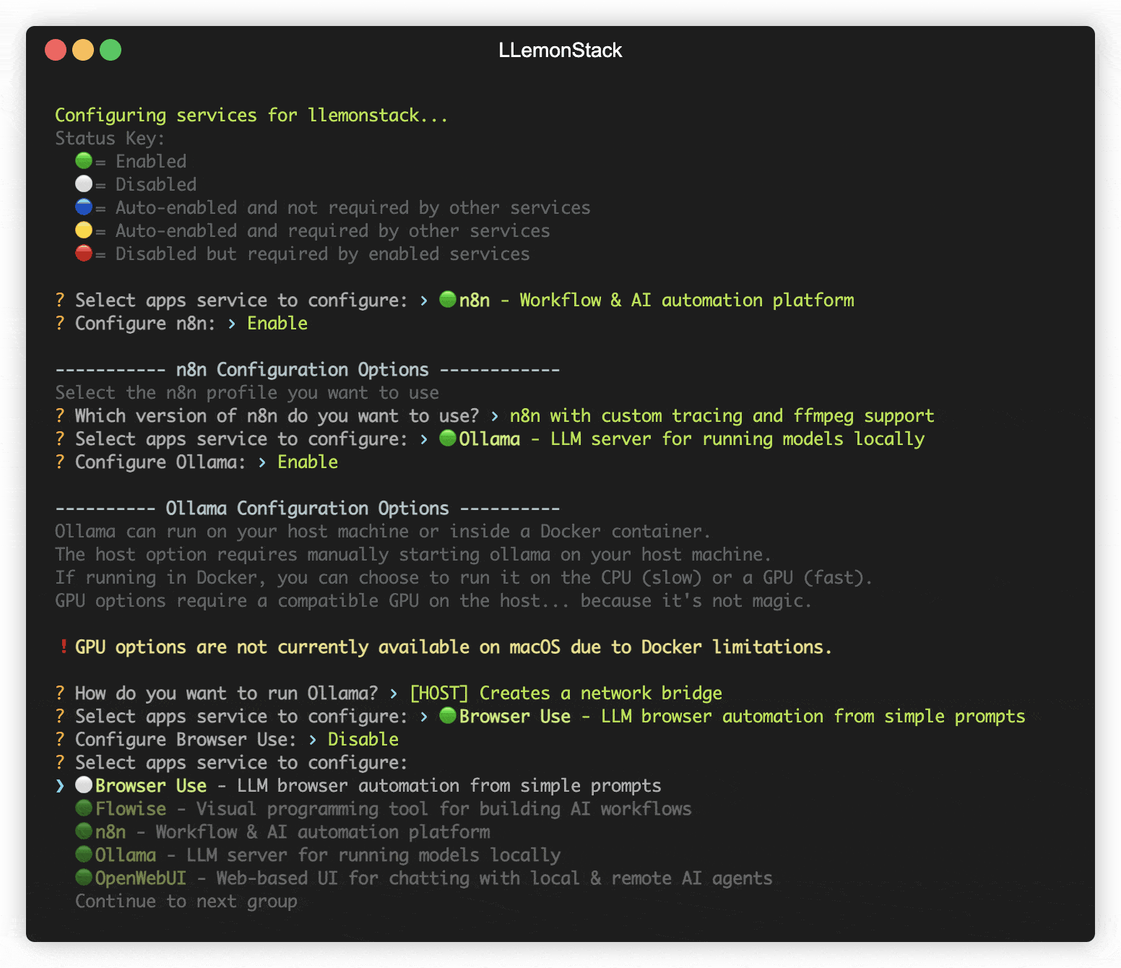
Task: Click '[HOST] Creates a network bridge' answer
Action: coord(566,693)
